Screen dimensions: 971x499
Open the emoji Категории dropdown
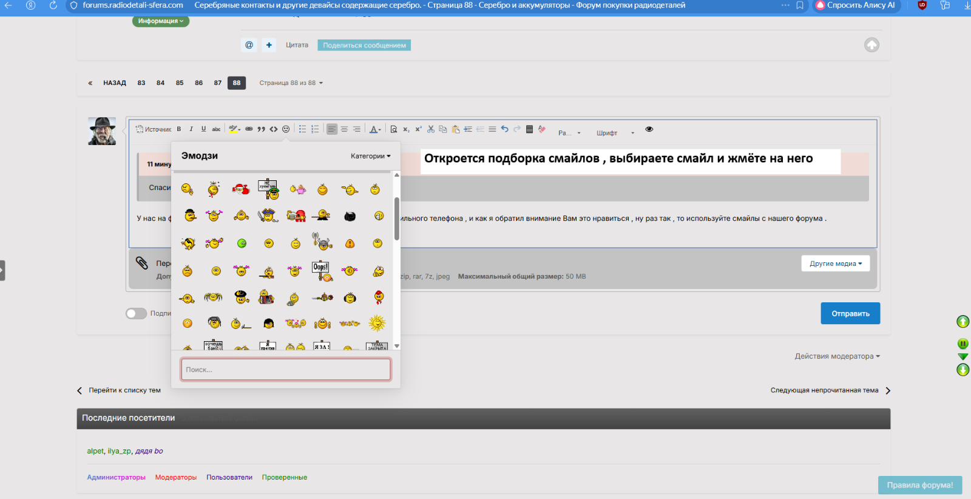coord(370,156)
